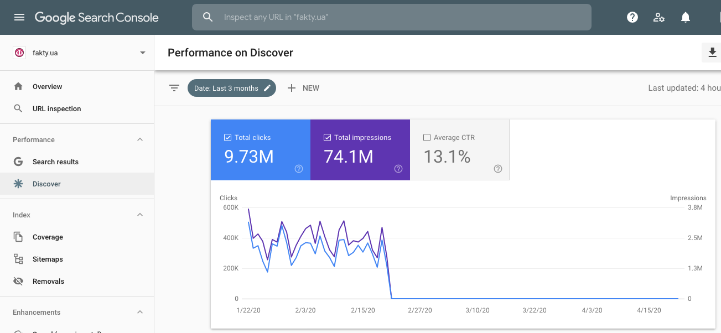Go to Overview in sidebar
Viewport: 721px width, 333px height.
point(47,87)
